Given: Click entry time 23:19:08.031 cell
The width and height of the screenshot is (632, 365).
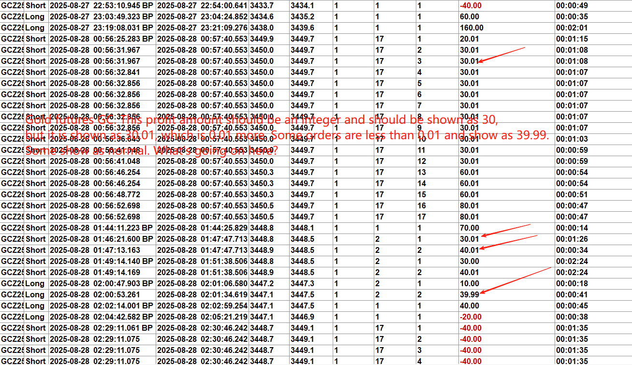Looking at the screenshot, I should click(x=102, y=28).
